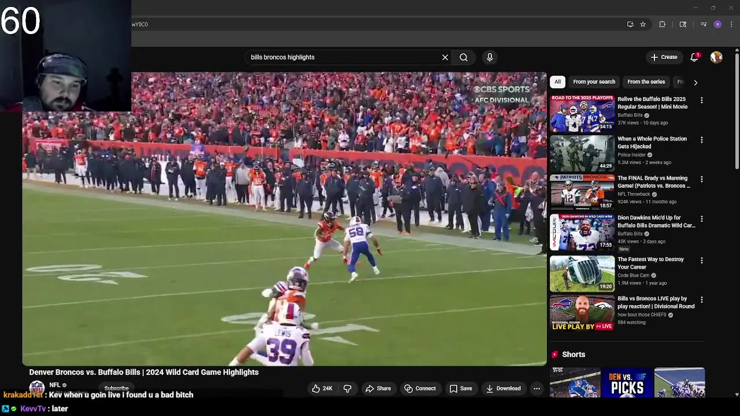Click the Relive the Buffalo Bills title

pos(652,103)
